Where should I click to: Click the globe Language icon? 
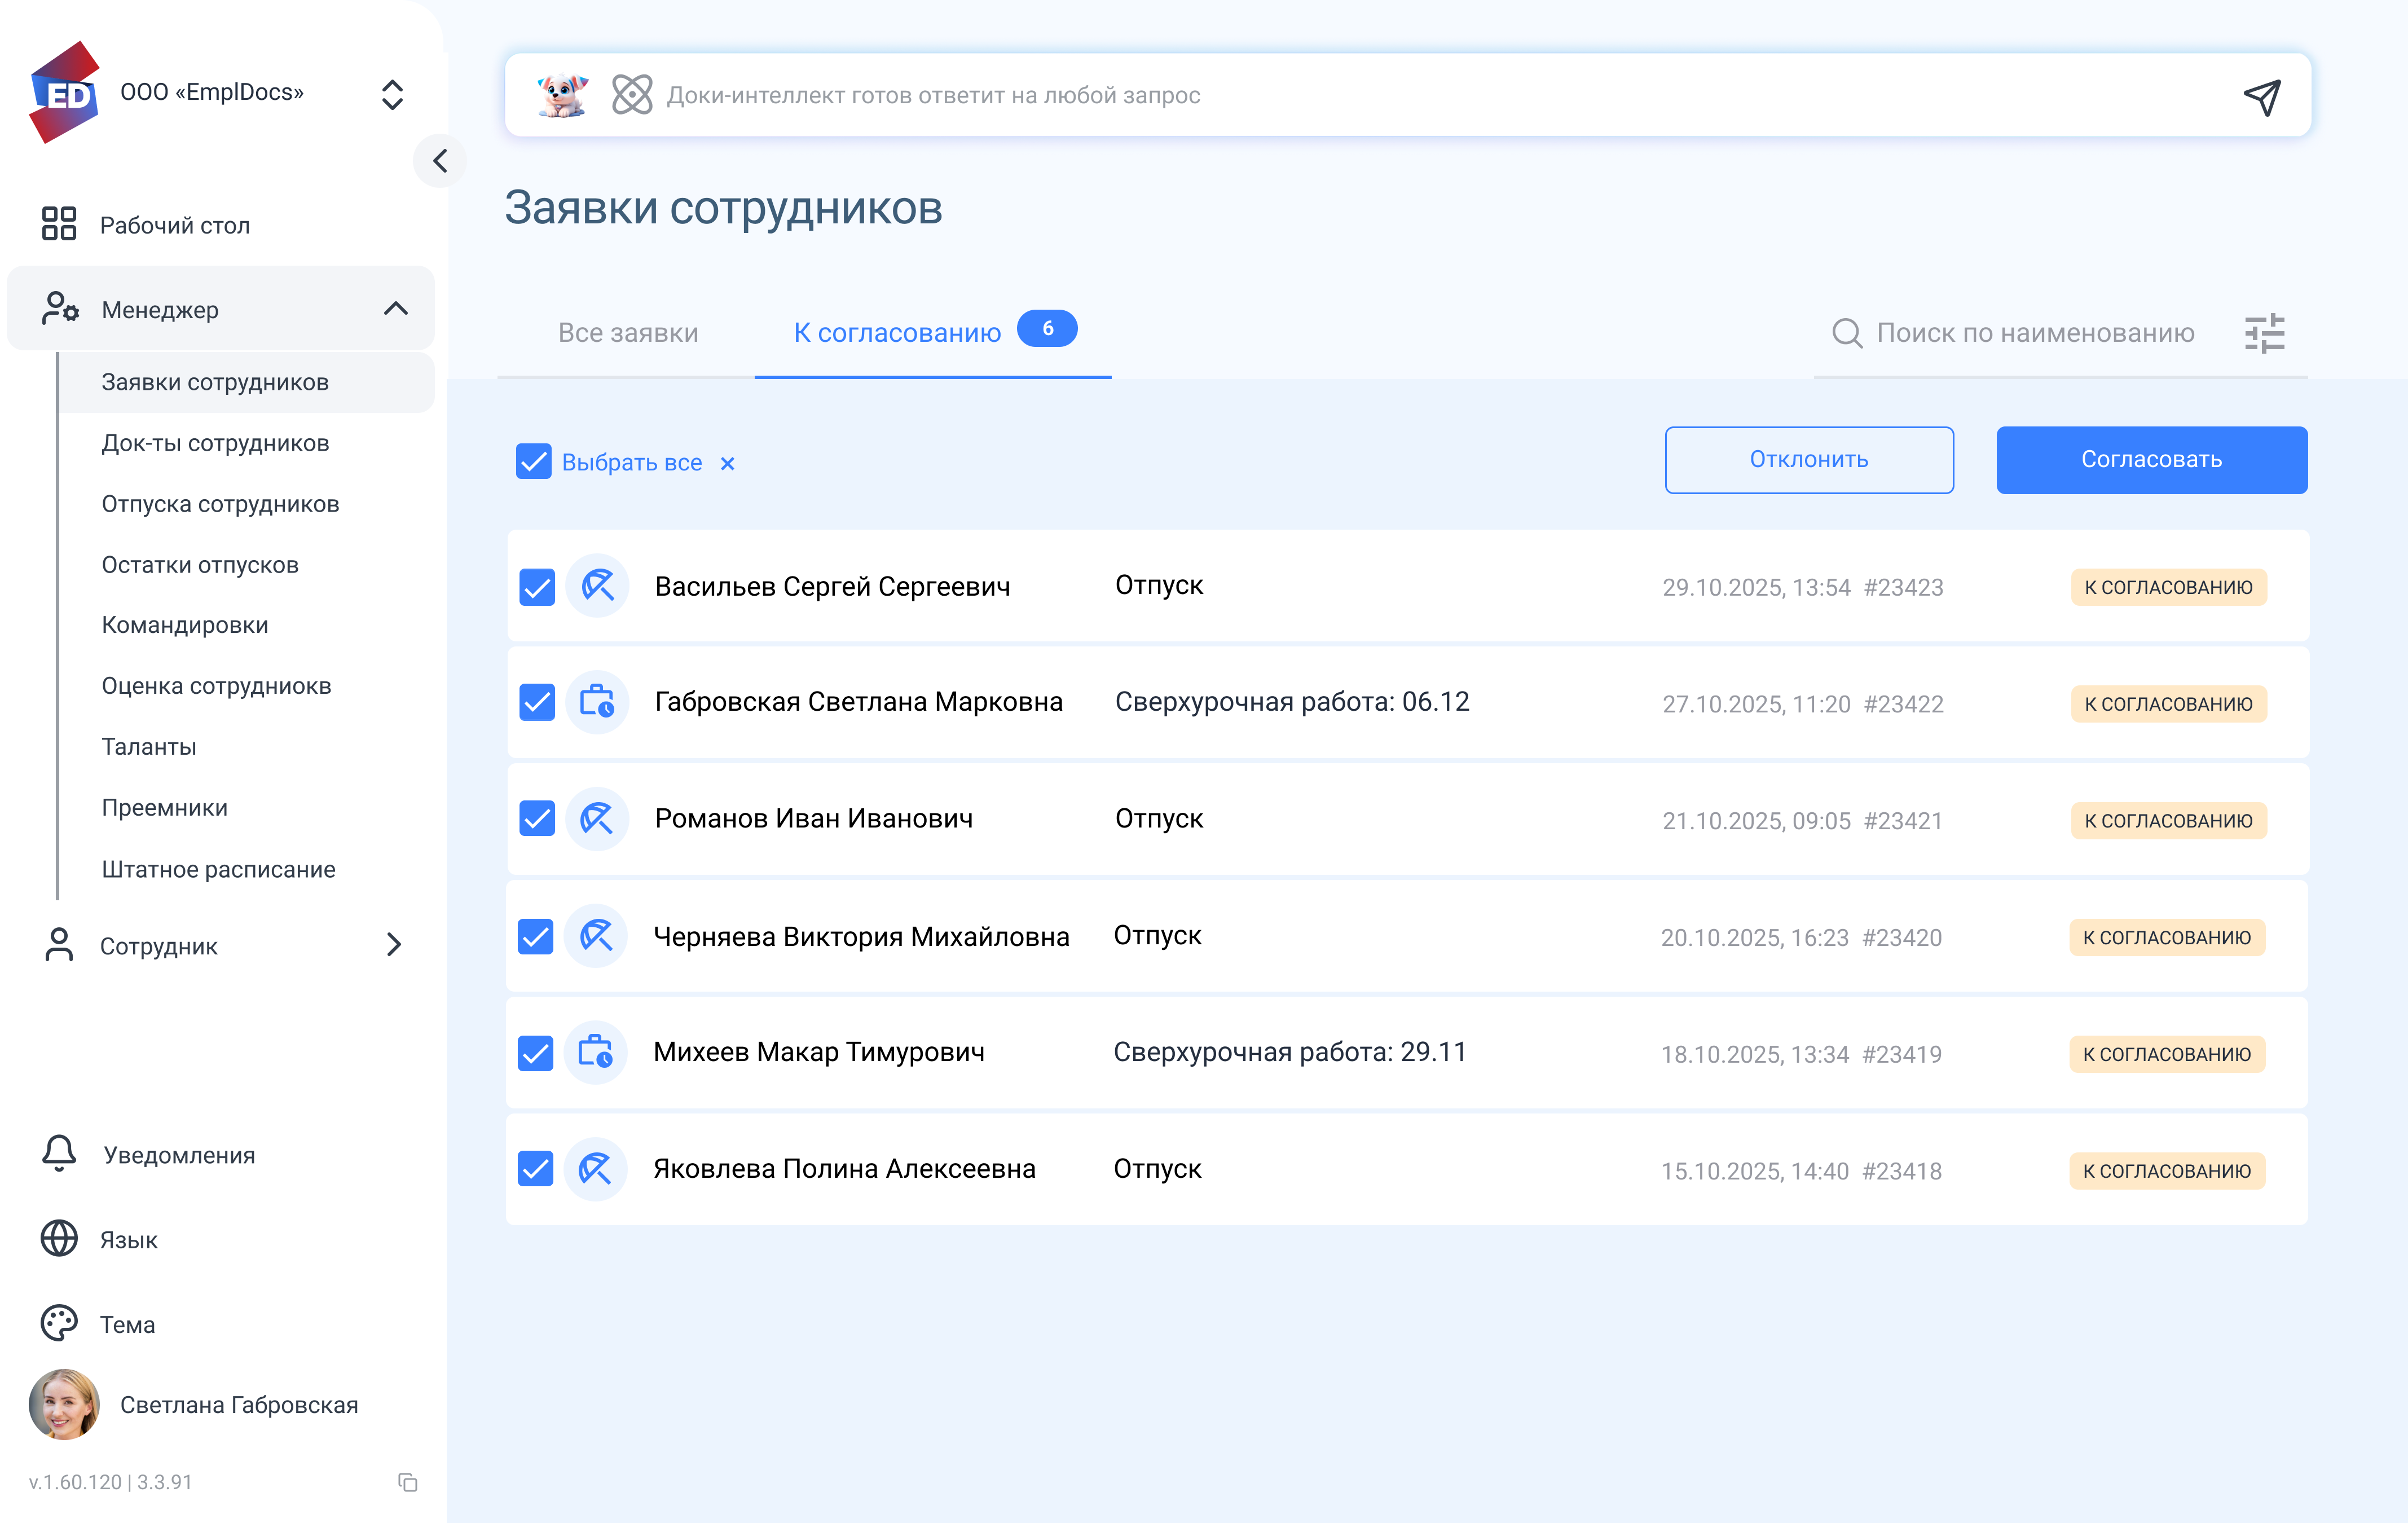click(x=59, y=1239)
